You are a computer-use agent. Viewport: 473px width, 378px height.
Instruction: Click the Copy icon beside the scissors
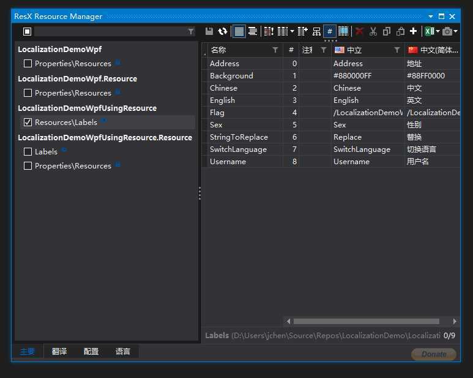pos(386,31)
